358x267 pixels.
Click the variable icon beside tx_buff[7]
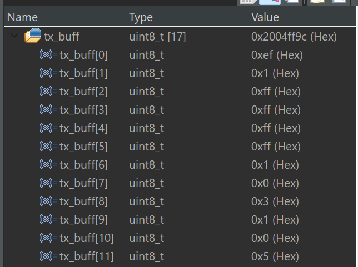(48, 183)
